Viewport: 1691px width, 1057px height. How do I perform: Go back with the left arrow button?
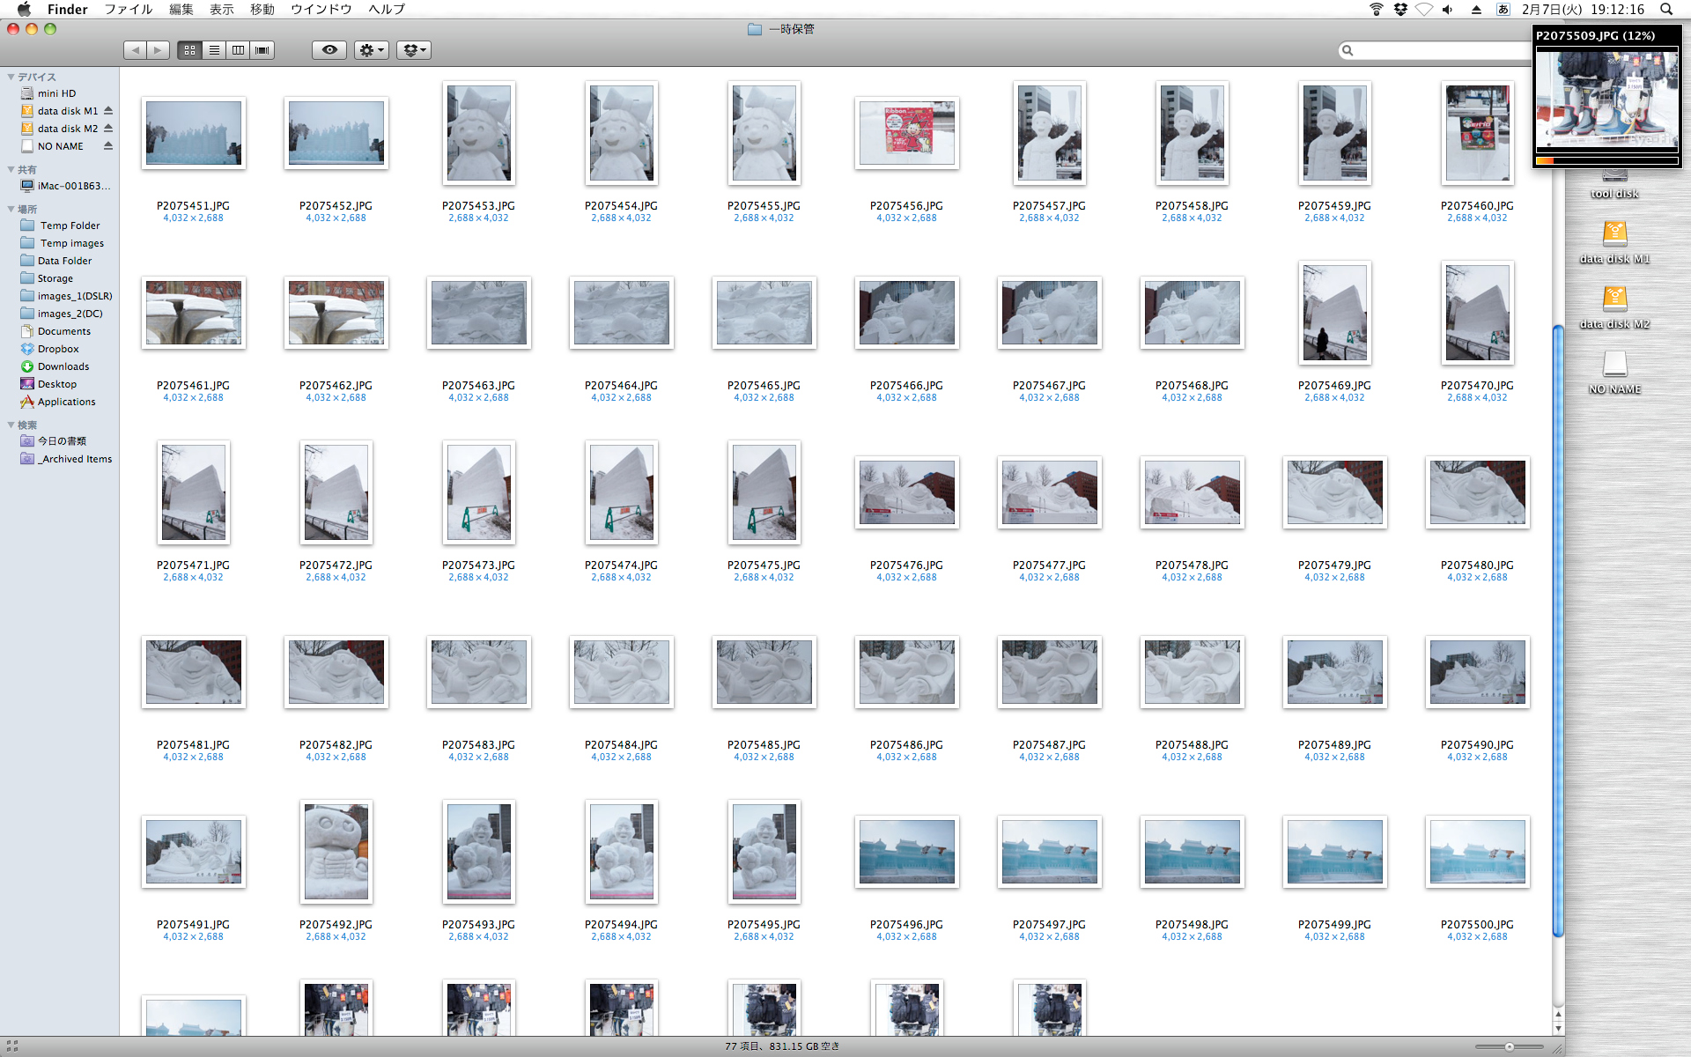[135, 50]
